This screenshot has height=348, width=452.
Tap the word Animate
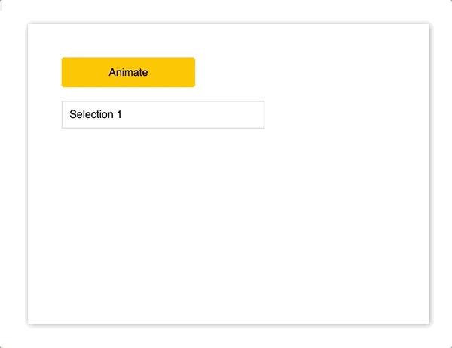128,72
